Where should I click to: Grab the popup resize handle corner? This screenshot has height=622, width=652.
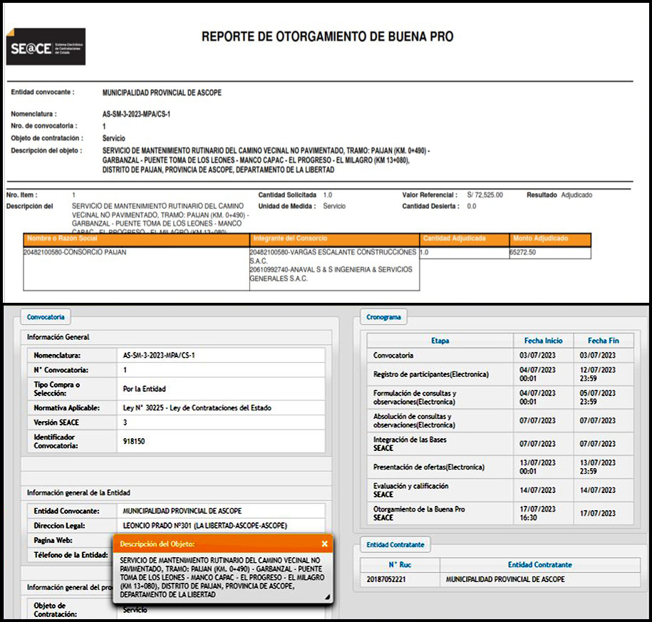point(327,597)
